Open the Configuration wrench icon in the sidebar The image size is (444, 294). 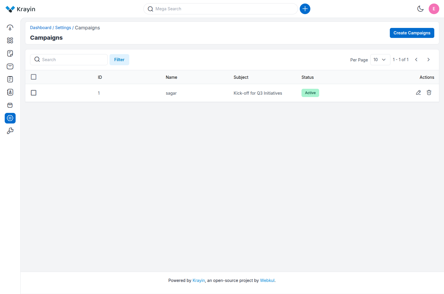click(x=10, y=131)
